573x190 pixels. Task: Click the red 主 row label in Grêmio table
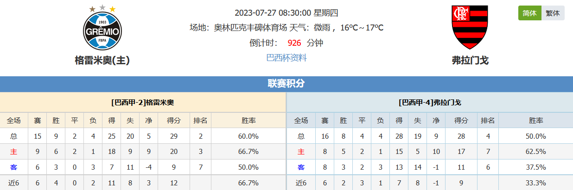click(14, 152)
